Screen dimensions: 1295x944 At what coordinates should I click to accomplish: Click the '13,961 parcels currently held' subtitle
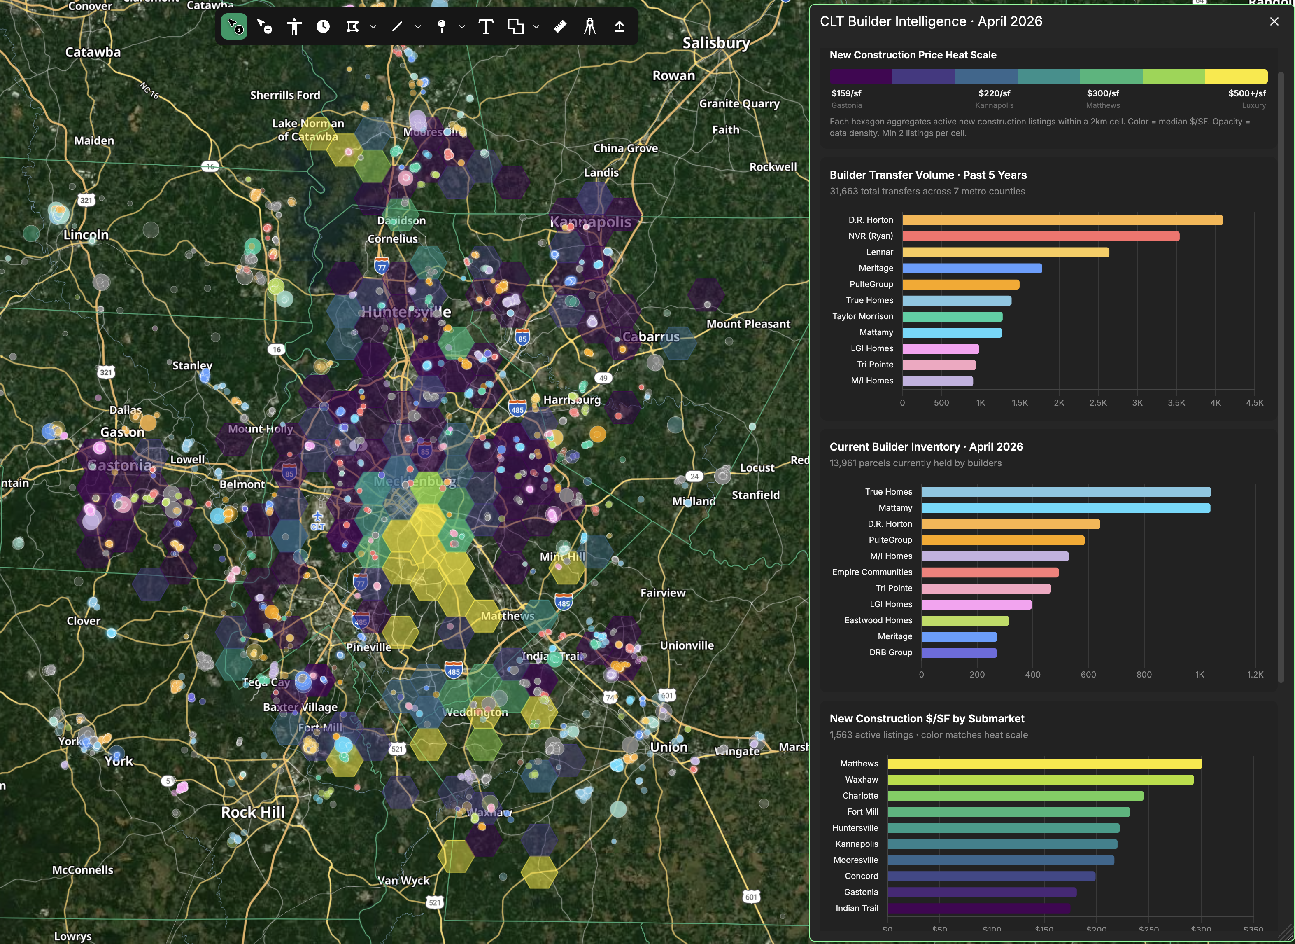pyautogui.click(x=915, y=463)
